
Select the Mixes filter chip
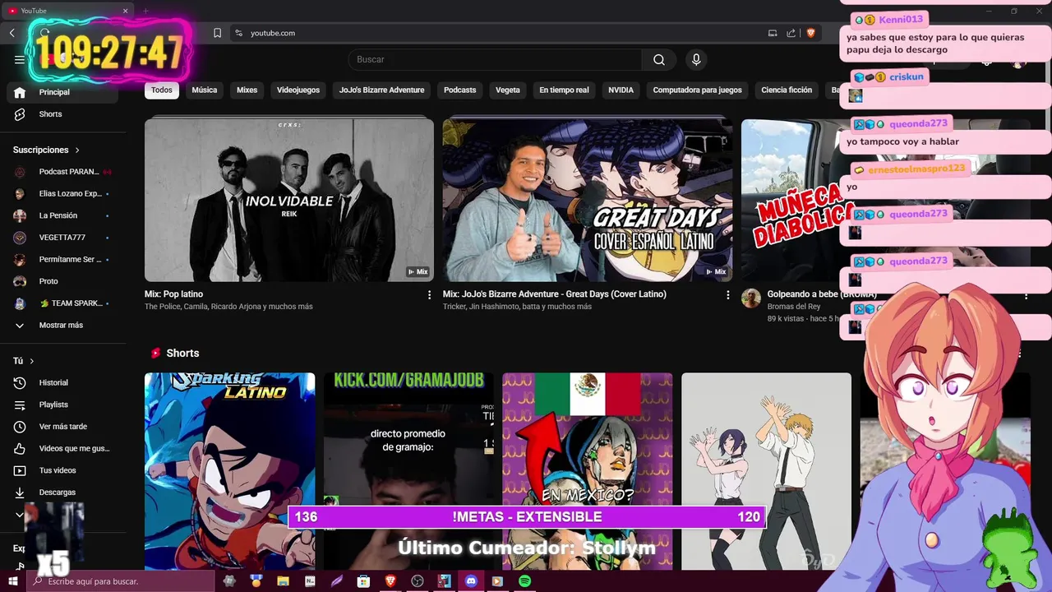pos(247,90)
